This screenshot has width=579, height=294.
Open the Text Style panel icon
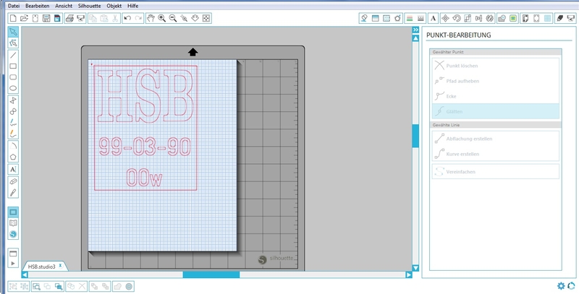pyautogui.click(x=433, y=17)
